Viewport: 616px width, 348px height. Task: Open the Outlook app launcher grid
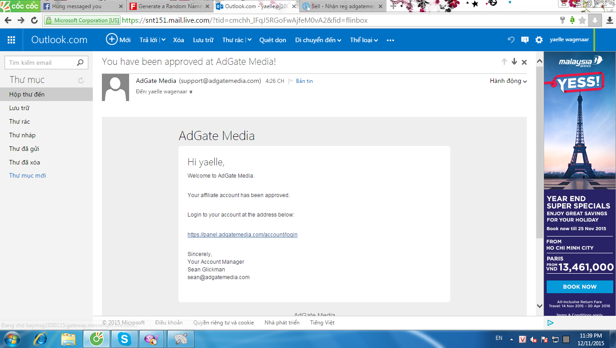11,40
